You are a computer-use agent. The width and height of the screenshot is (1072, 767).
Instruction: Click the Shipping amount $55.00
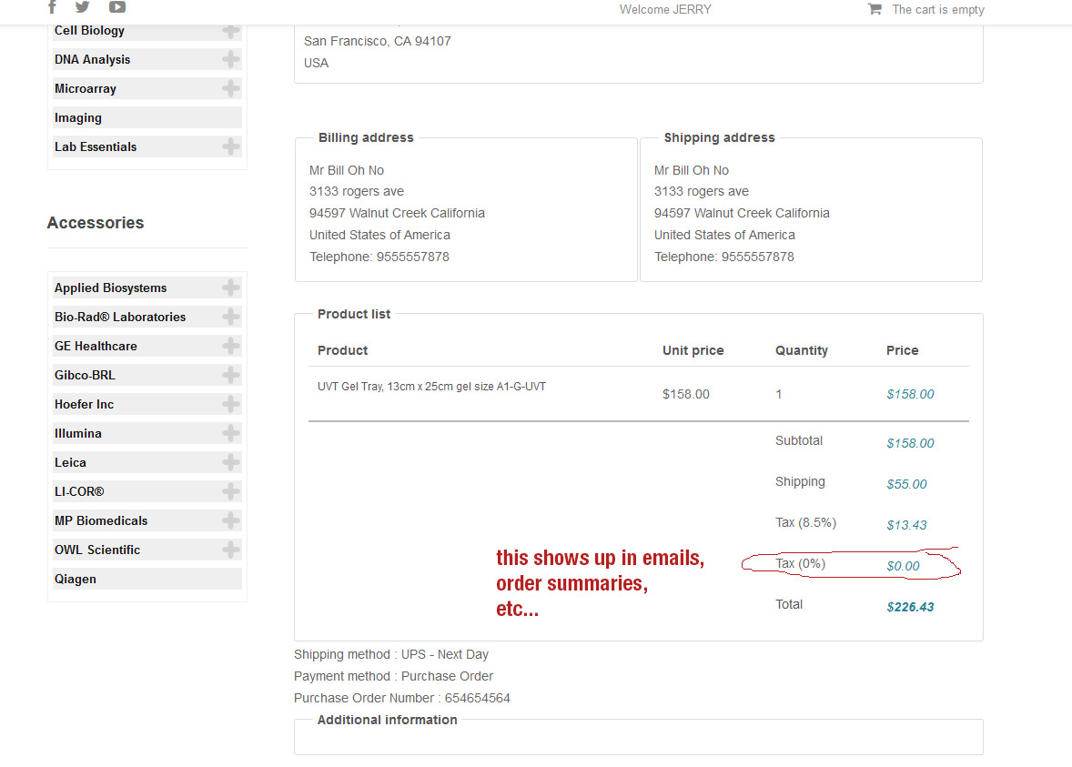(906, 485)
